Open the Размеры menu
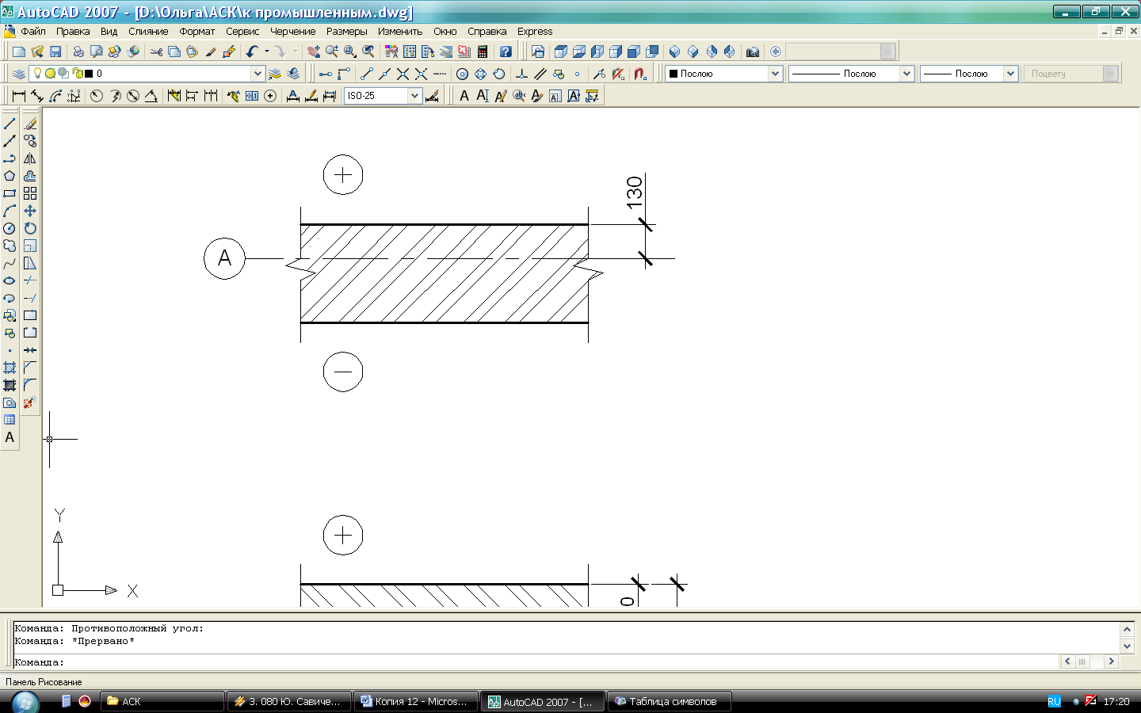This screenshot has height=713, width=1141. (x=346, y=32)
